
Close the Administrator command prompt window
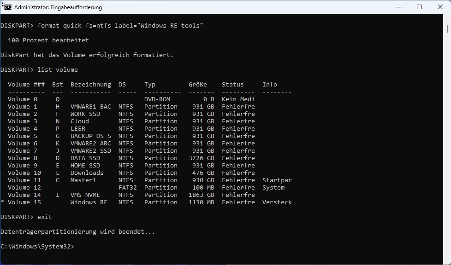click(x=440, y=7)
